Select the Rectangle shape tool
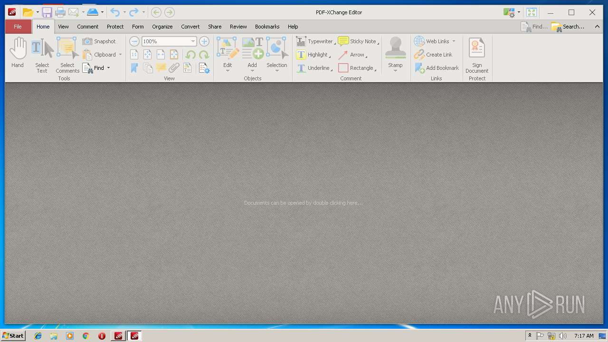This screenshot has height=342, width=608. pos(357,68)
